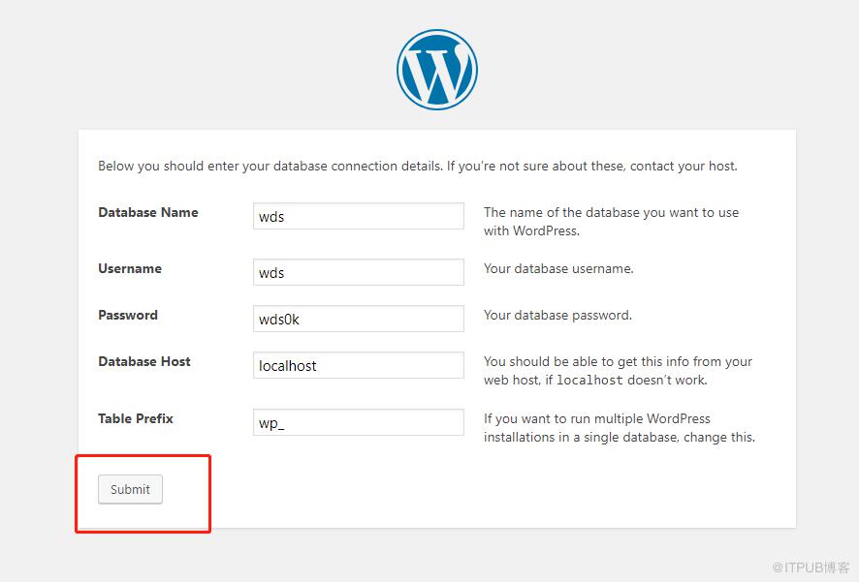Click the "Your database password." description

tap(557, 315)
